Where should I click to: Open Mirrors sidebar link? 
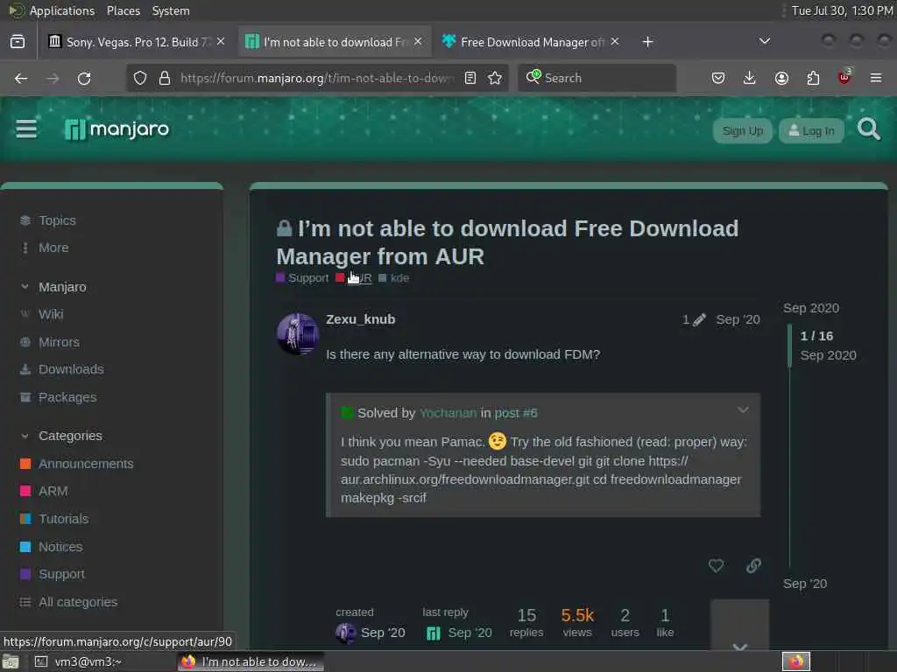(59, 342)
